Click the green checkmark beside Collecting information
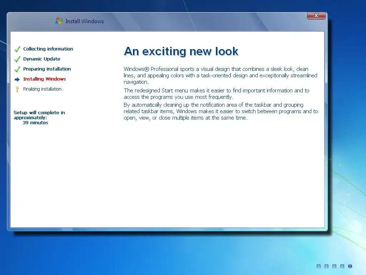366x275 pixels. [x=17, y=49]
